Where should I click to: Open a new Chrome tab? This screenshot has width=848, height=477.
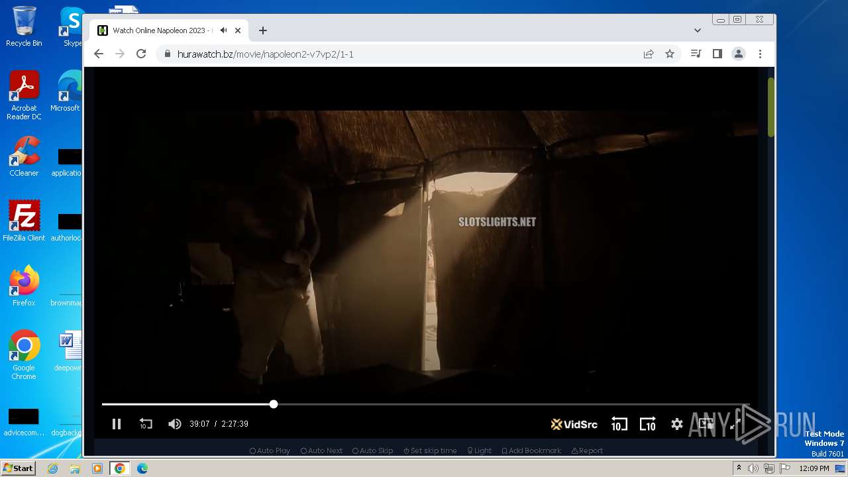coord(263,30)
